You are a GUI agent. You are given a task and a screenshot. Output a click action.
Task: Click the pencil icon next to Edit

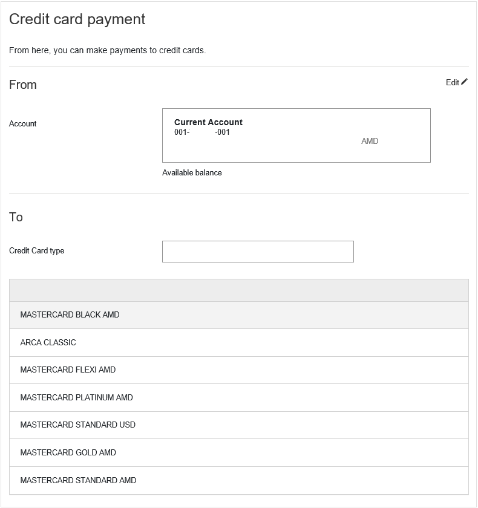[x=465, y=82]
